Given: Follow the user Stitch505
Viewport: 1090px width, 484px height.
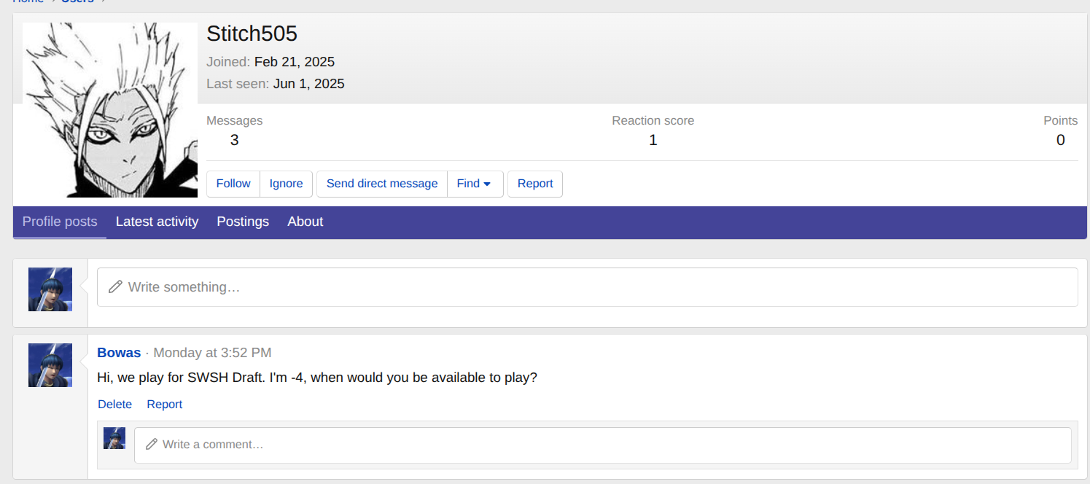Looking at the screenshot, I should (233, 184).
